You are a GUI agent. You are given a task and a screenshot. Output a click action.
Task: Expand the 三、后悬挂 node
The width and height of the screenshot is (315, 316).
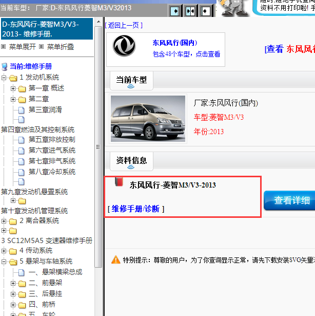pos(13,294)
